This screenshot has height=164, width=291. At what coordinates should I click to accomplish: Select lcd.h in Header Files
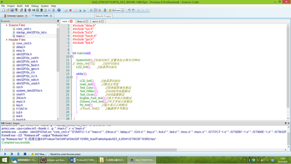[19, 112]
